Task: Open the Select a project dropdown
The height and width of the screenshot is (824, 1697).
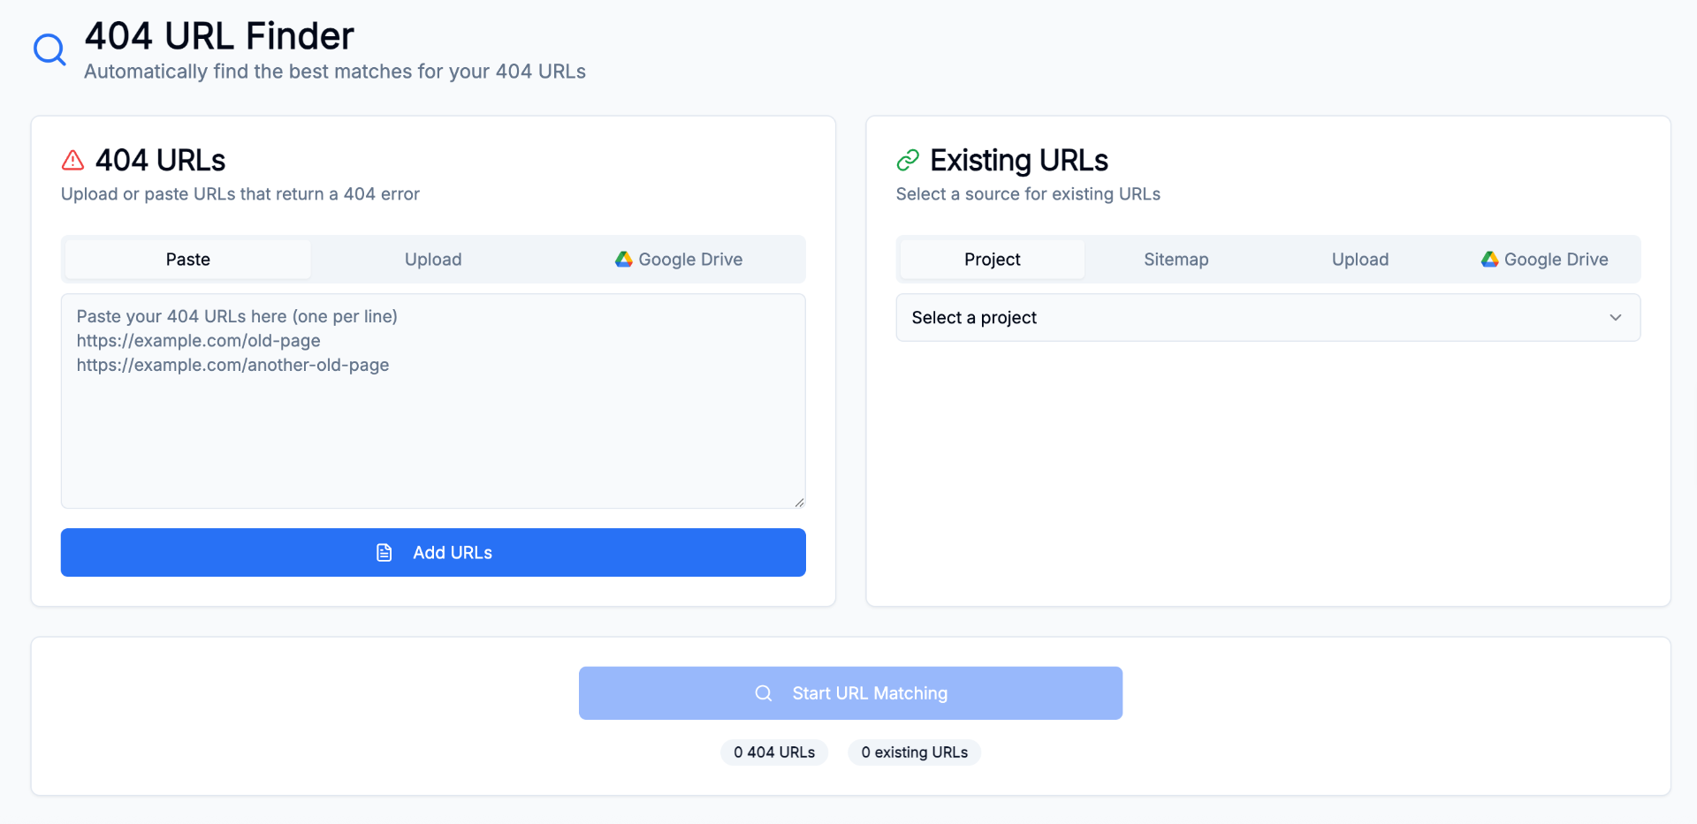Action: pos(1268,317)
